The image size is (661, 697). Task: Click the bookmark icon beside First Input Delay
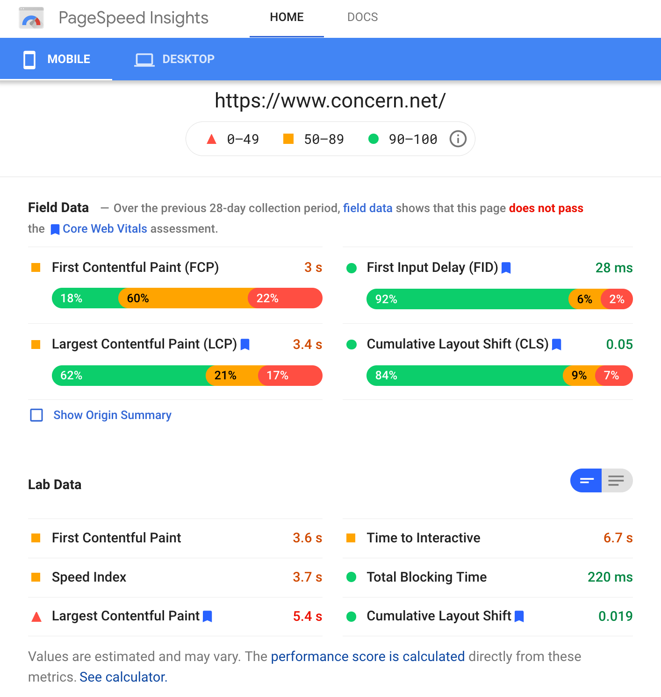pyautogui.click(x=506, y=268)
